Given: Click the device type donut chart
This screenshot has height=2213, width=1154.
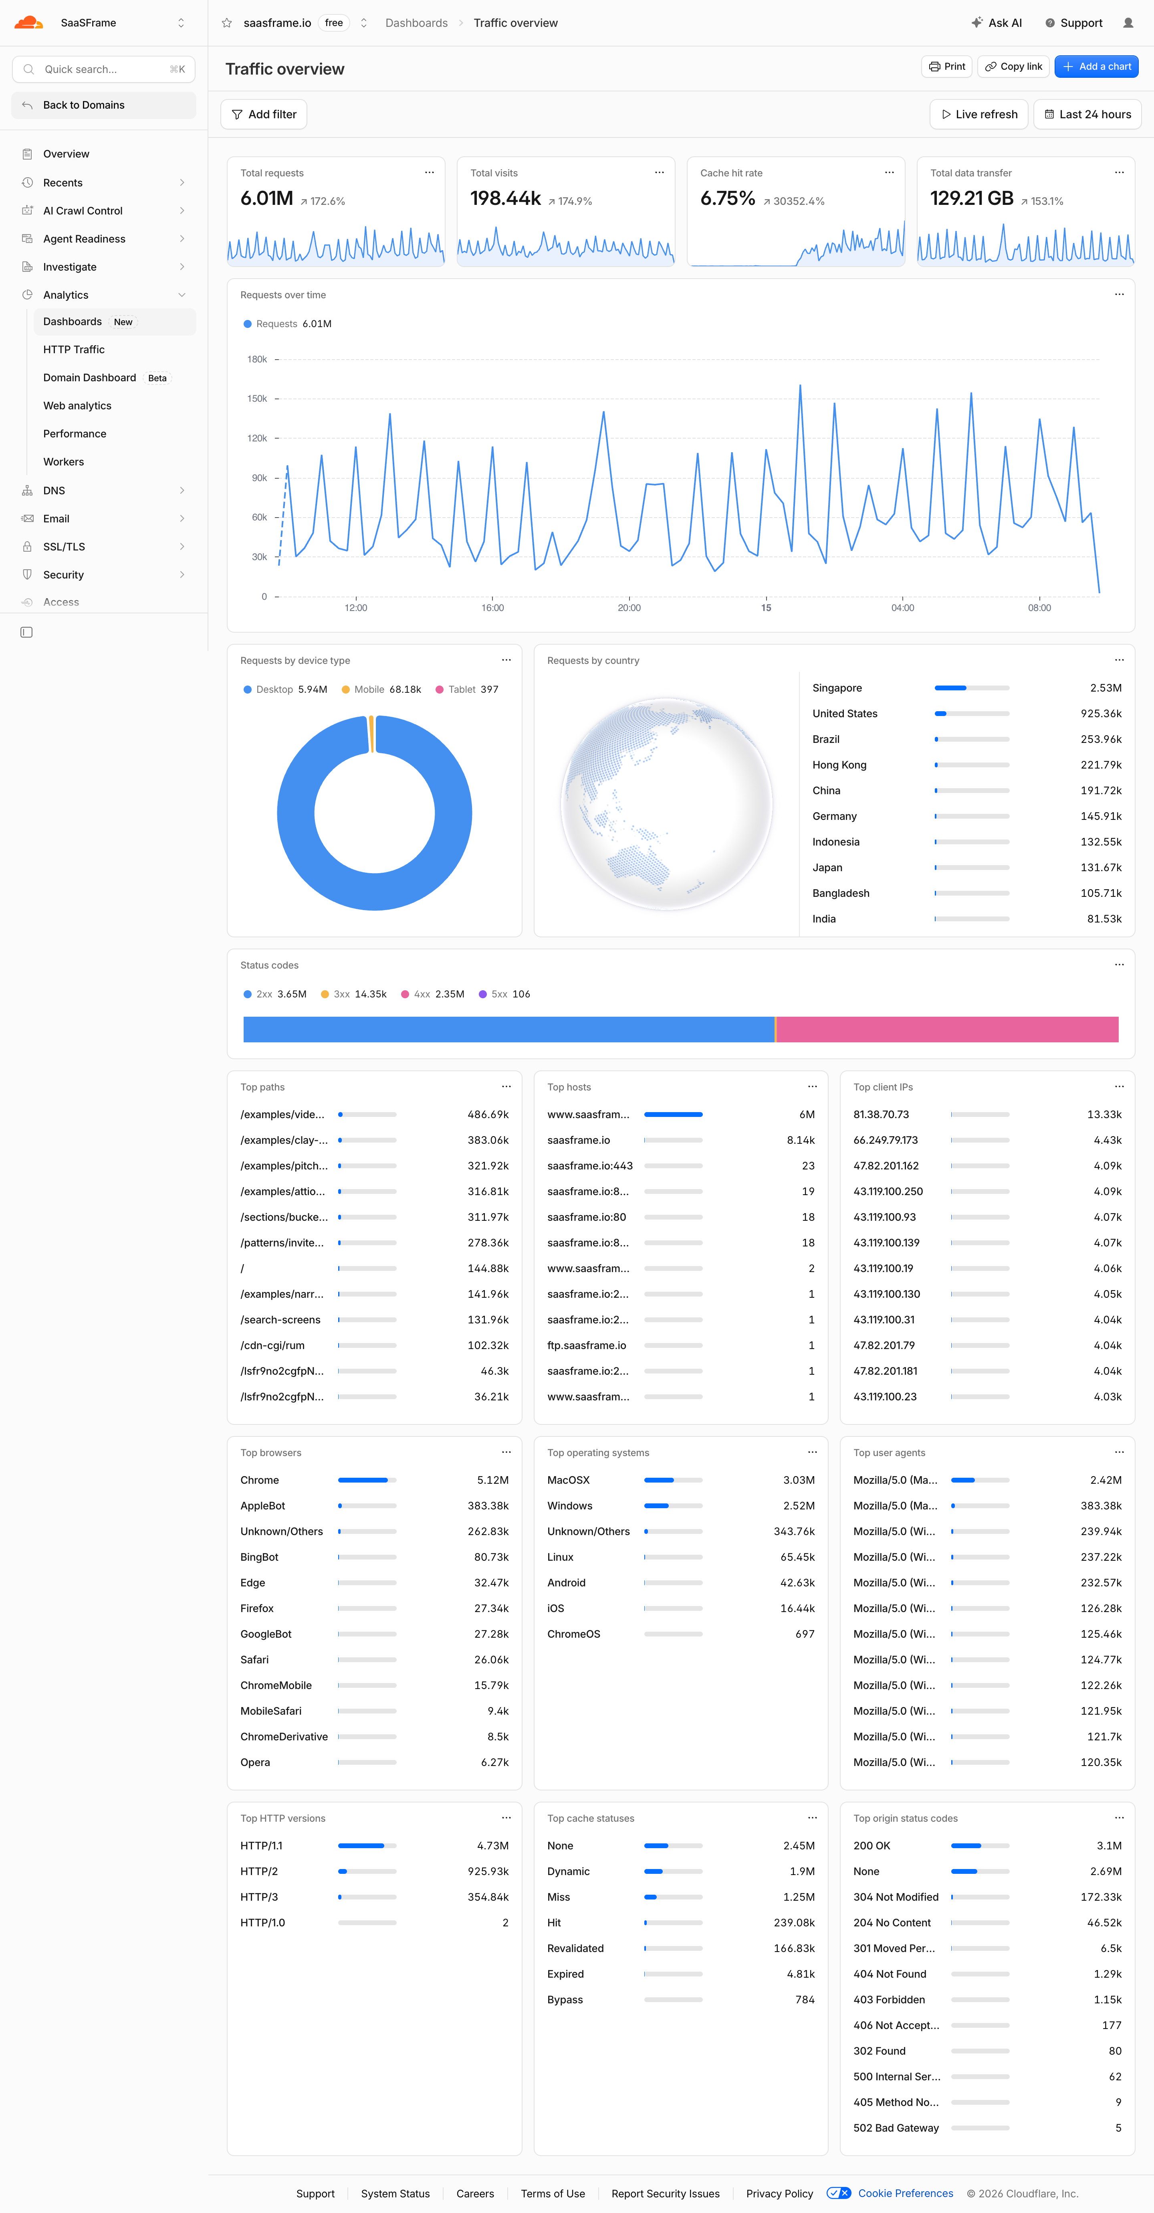Looking at the screenshot, I should click(x=374, y=813).
